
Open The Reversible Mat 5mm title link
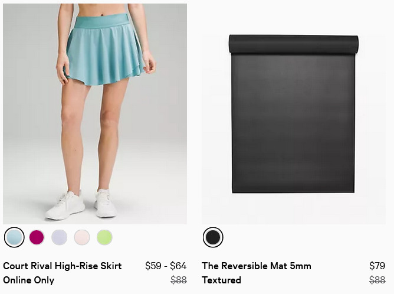point(257,266)
